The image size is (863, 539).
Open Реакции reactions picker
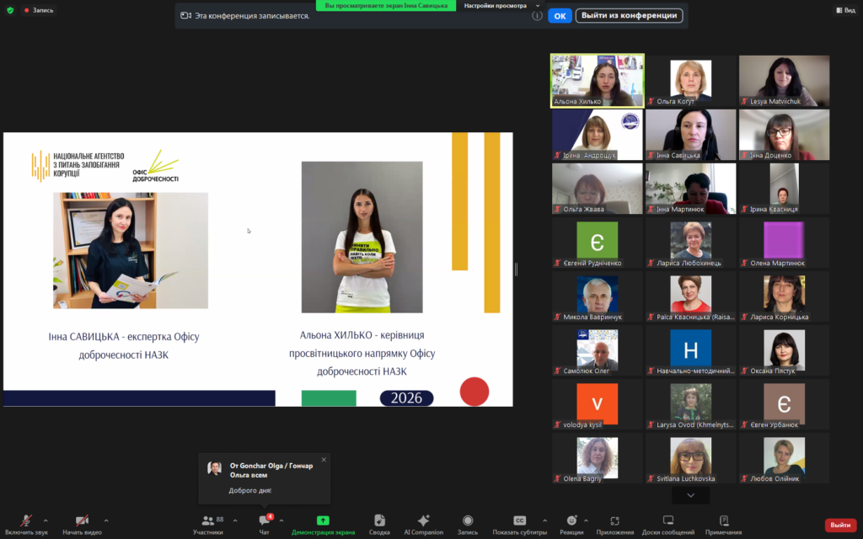tap(571, 524)
